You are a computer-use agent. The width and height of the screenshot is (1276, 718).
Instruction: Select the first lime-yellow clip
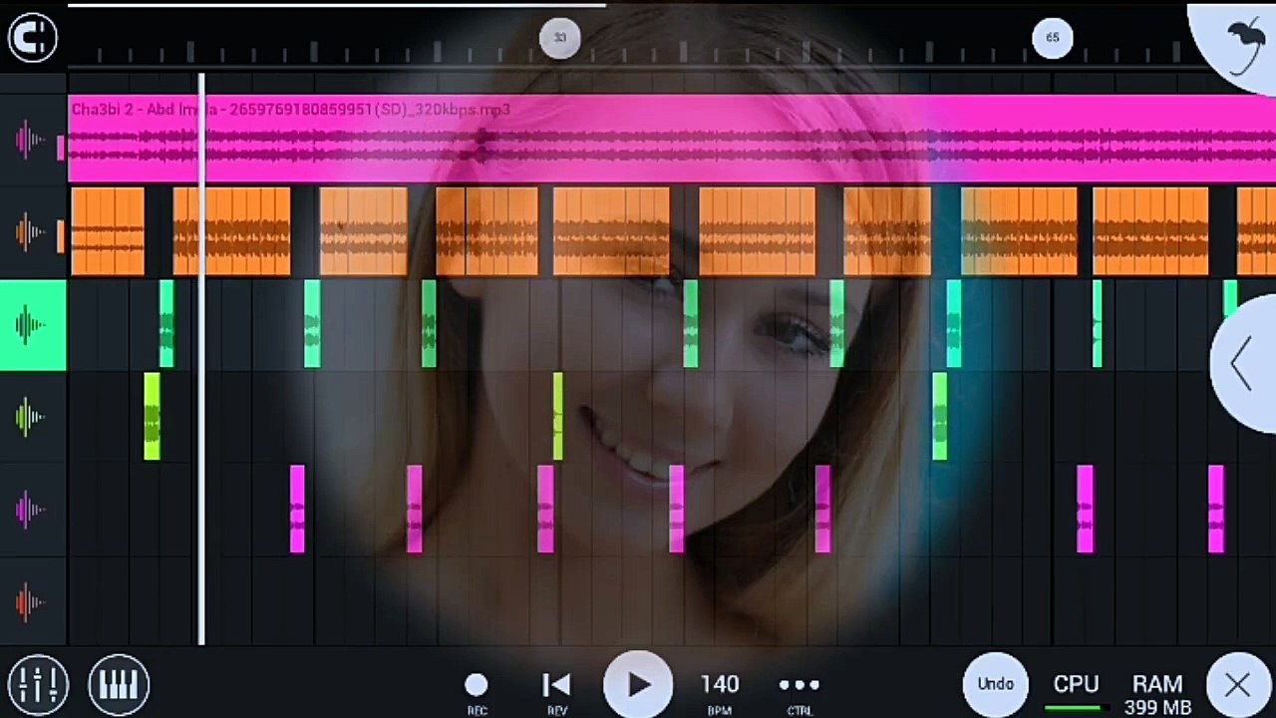pos(152,417)
